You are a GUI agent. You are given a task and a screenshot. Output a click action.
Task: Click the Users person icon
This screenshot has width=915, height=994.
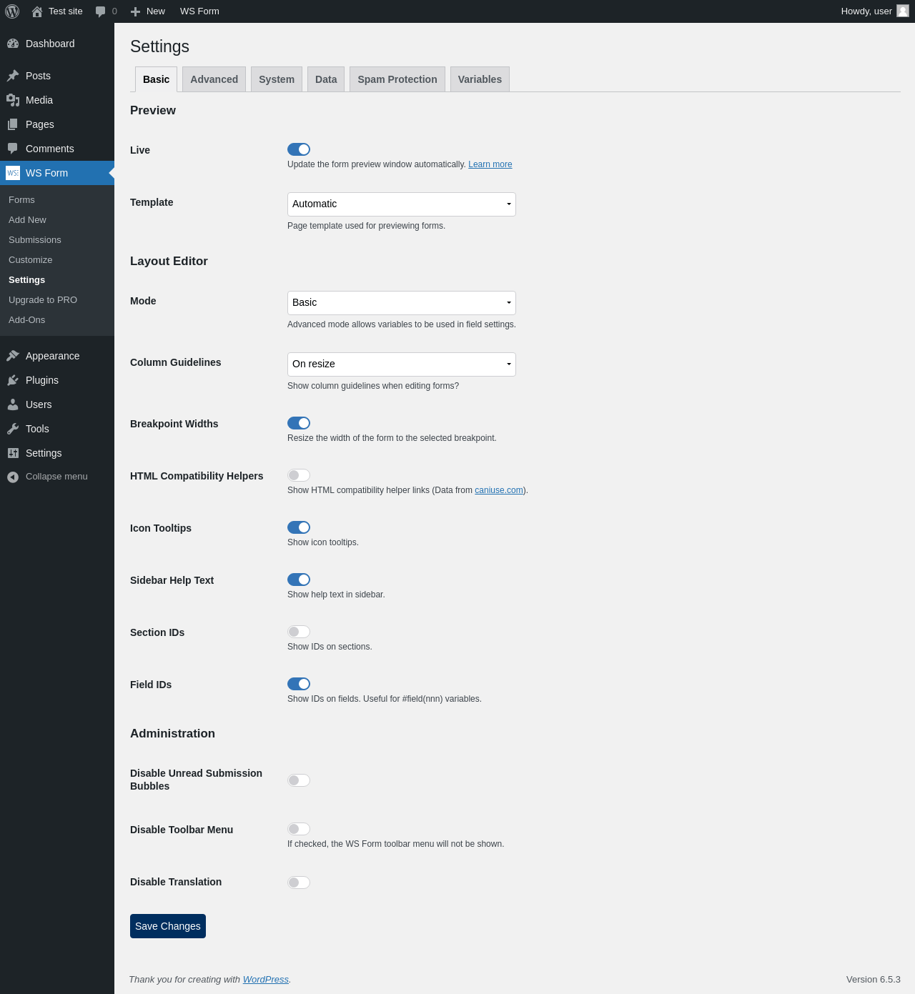[13, 404]
